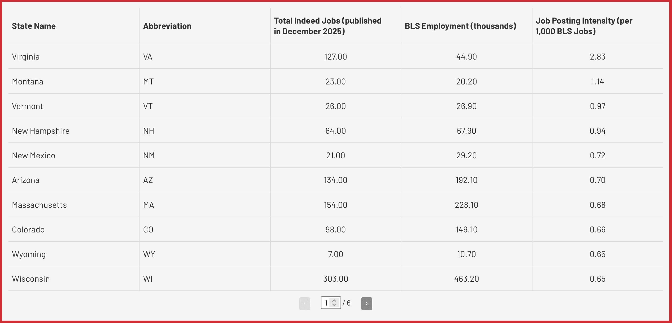Click the New Hampshire state cell
The width and height of the screenshot is (672, 323).
coord(41,131)
